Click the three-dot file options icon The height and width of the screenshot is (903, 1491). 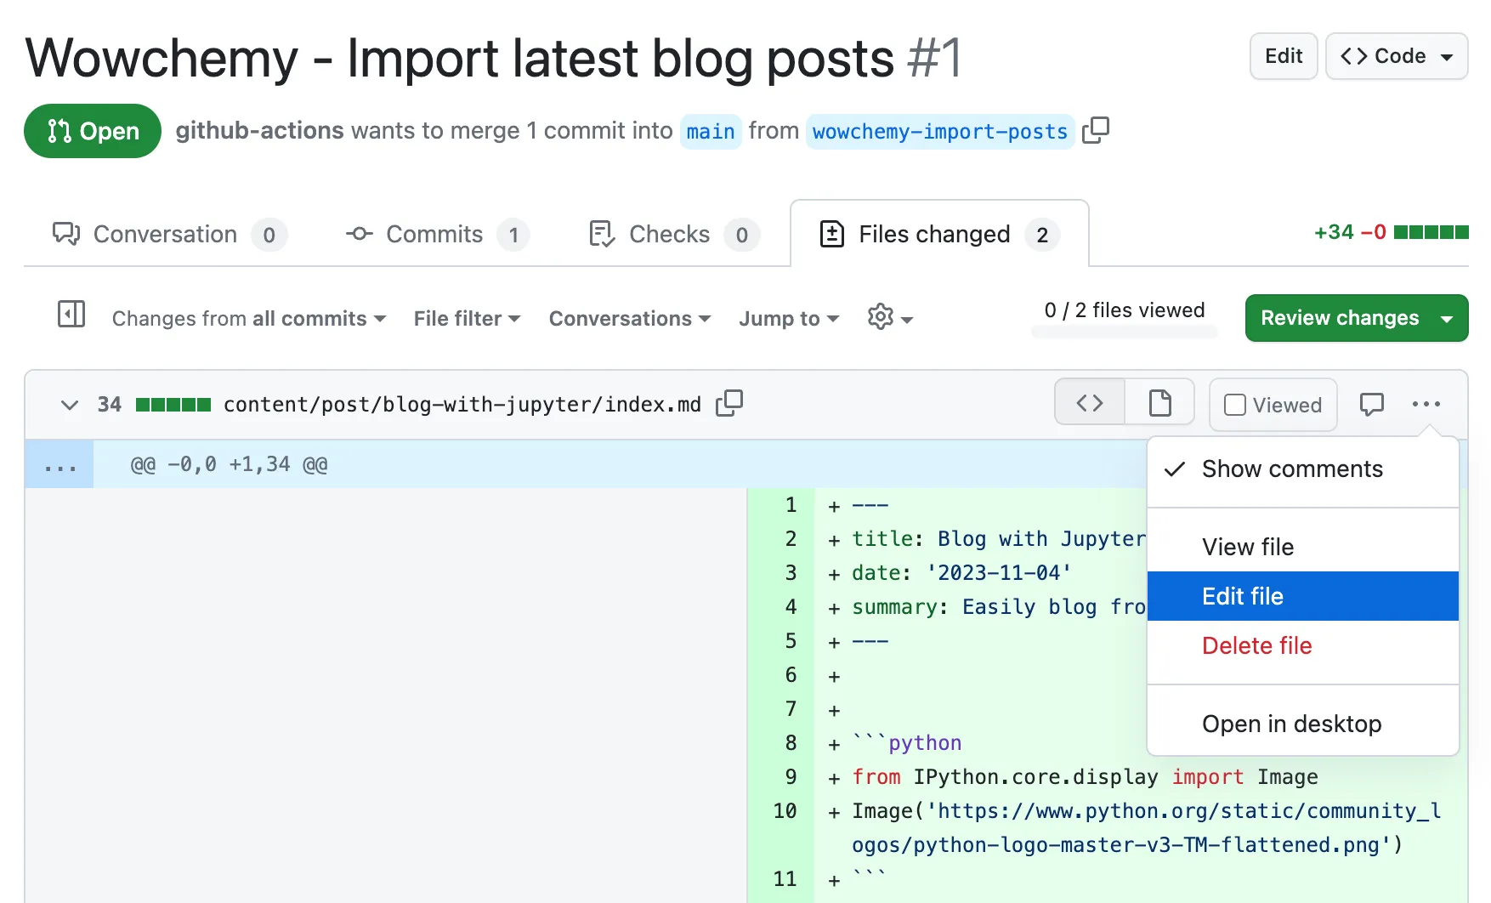[x=1426, y=404]
